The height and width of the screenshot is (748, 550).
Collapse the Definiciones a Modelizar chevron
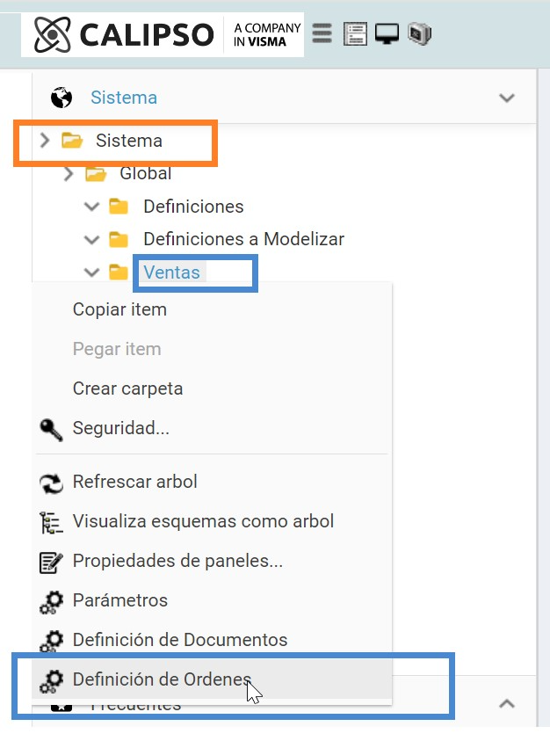[x=91, y=239]
